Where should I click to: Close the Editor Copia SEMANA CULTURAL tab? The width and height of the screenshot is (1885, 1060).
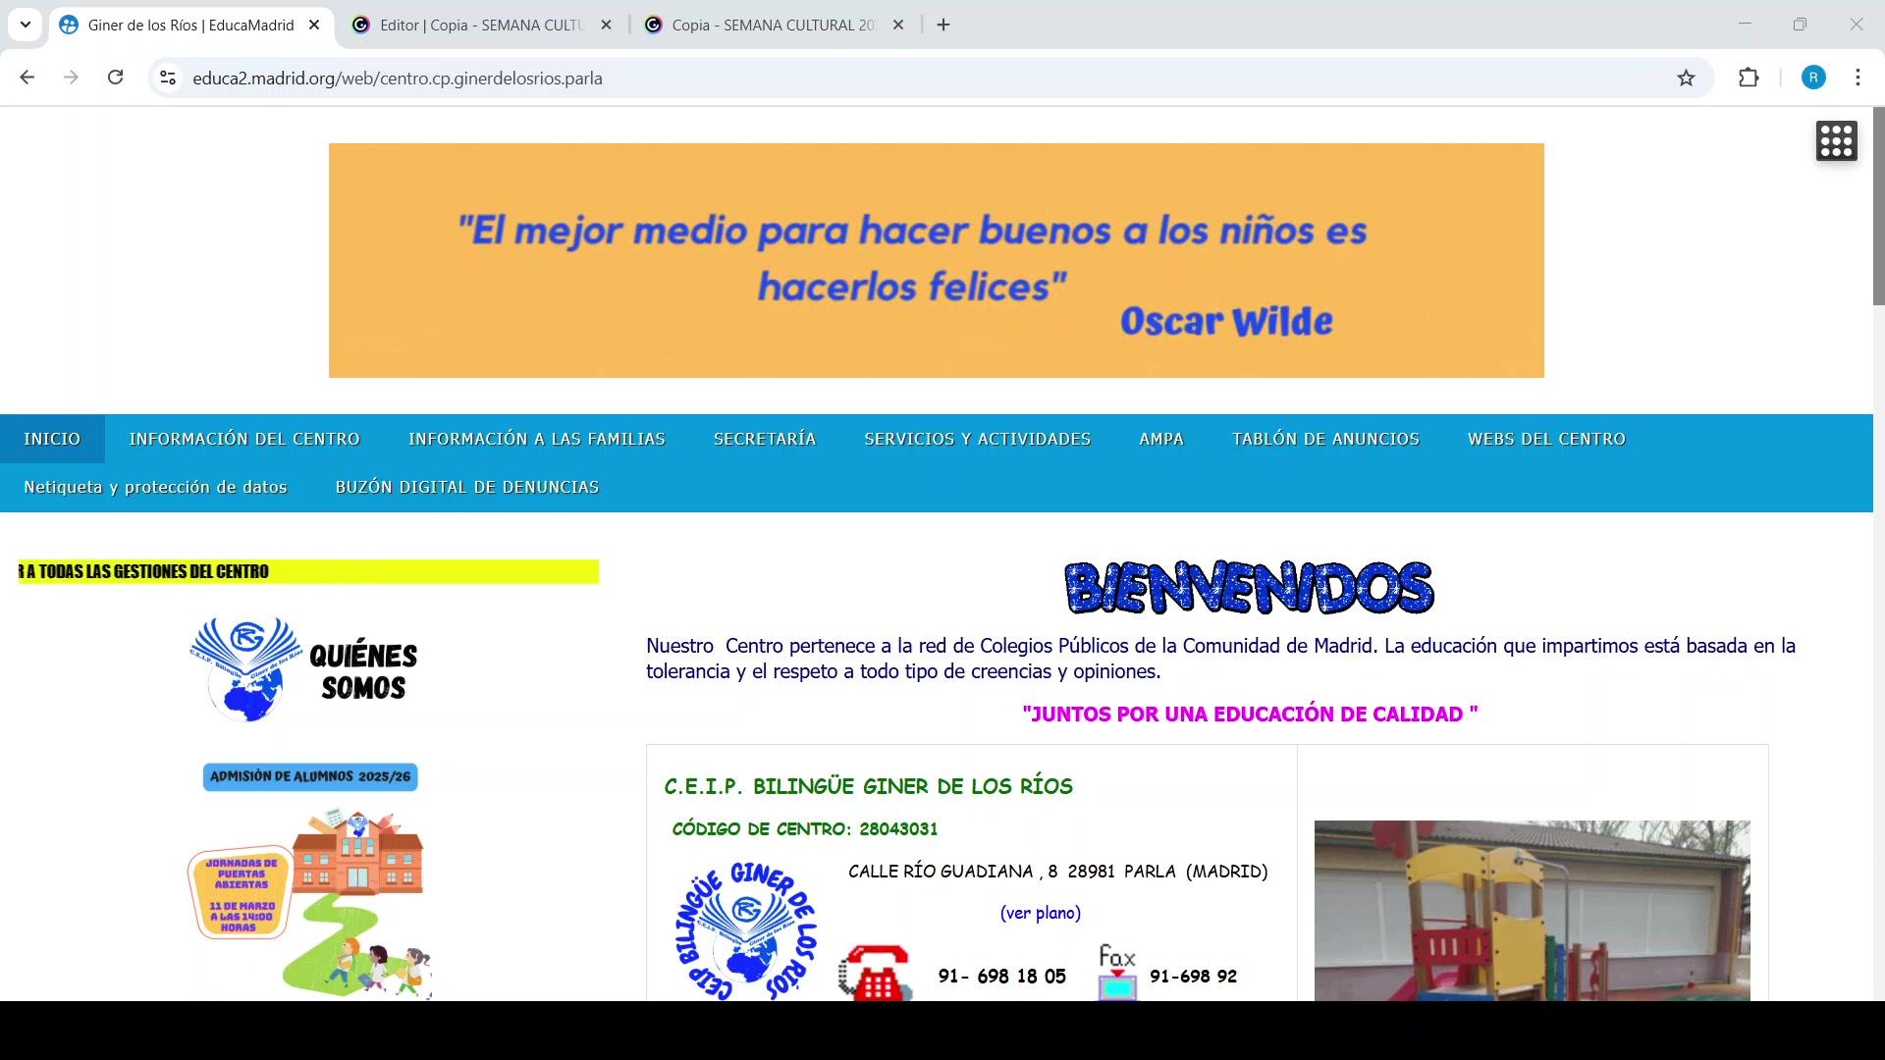606,26
